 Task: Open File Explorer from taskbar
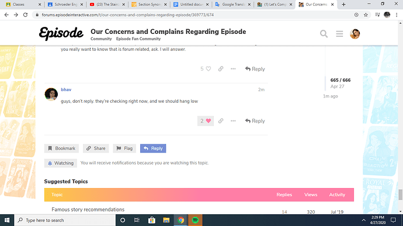click(166, 220)
